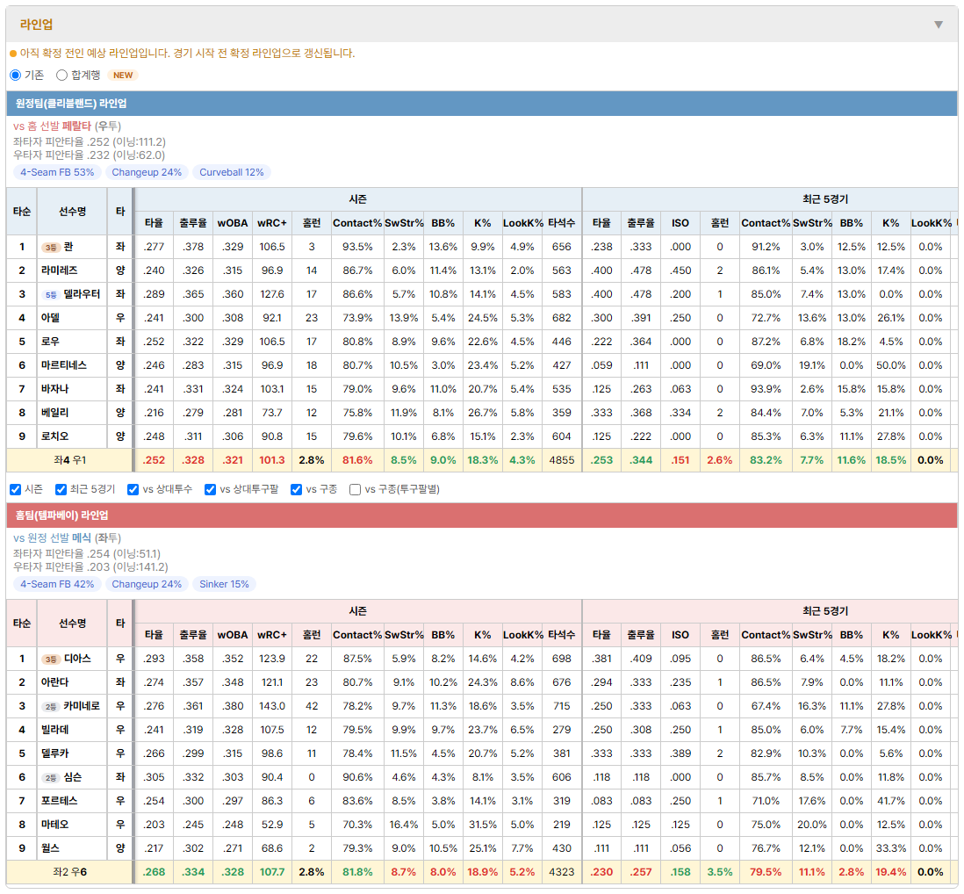Image resolution: width=964 pixels, height=894 pixels.
Task: Click player name 델루카
Action: [x=54, y=753]
